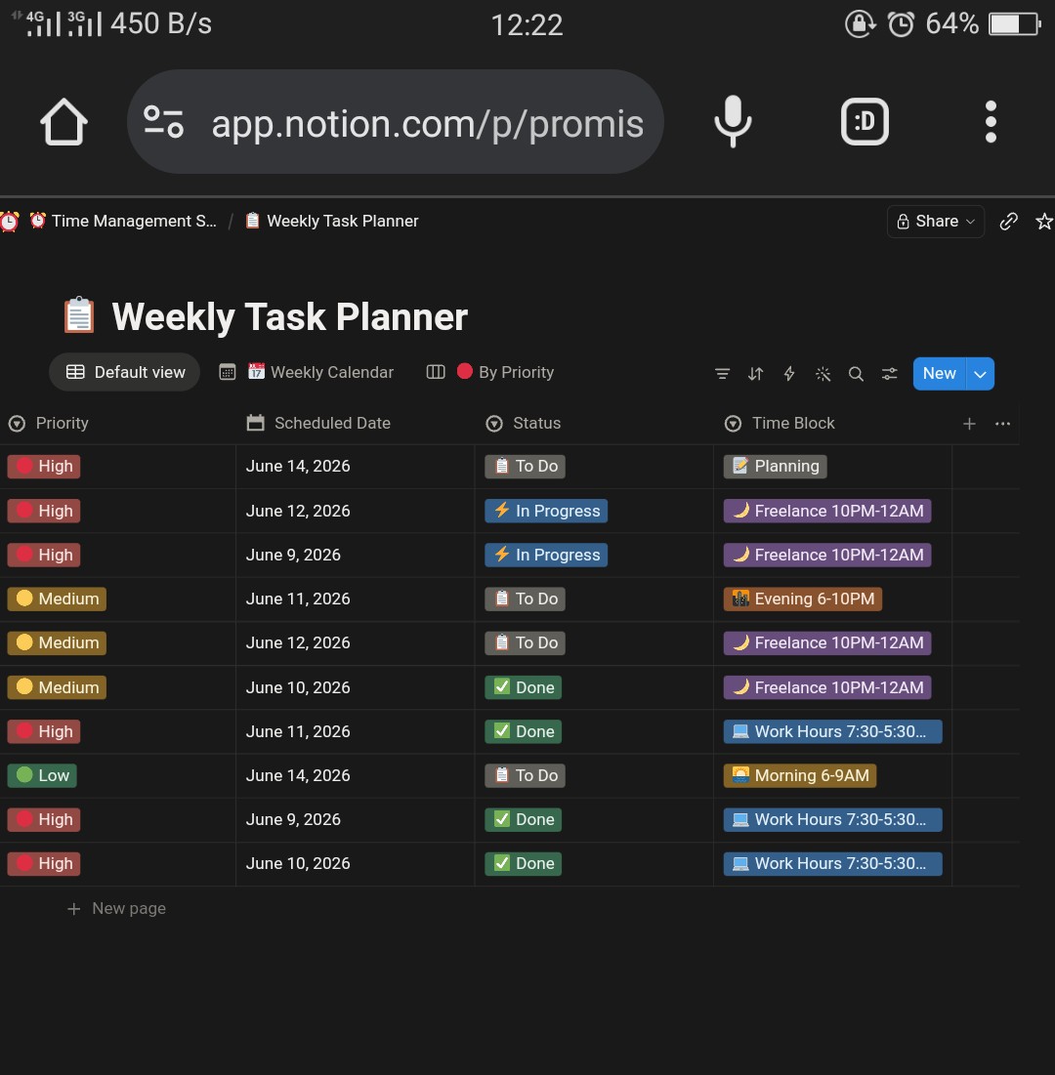Viewport: 1055px width, 1075px height.
Task: Tap the browser home icon
Action: 63,122
